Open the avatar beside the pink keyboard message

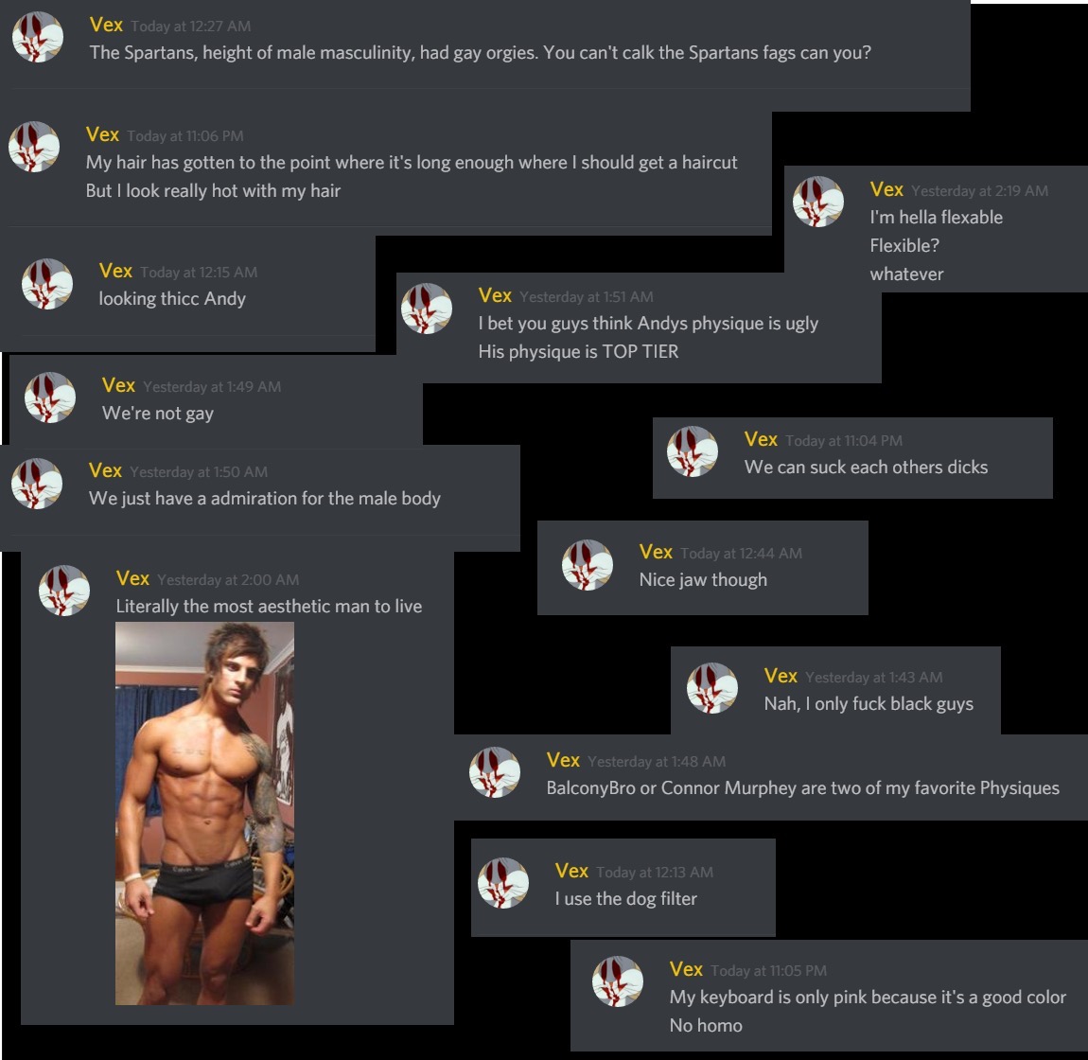tap(618, 981)
